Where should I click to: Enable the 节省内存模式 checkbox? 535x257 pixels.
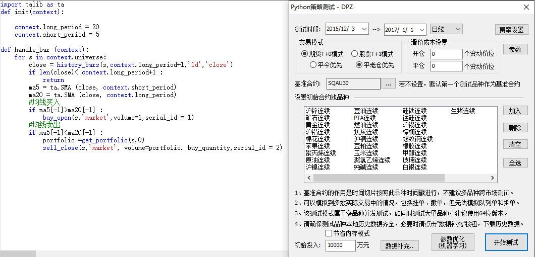coord(329,233)
